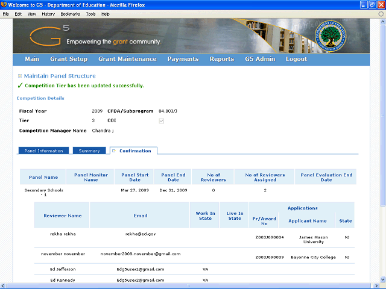Viewport: 386px width, 289px height.
Task: Open the Bookmarks menu in Firefox
Action: click(70, 13)
